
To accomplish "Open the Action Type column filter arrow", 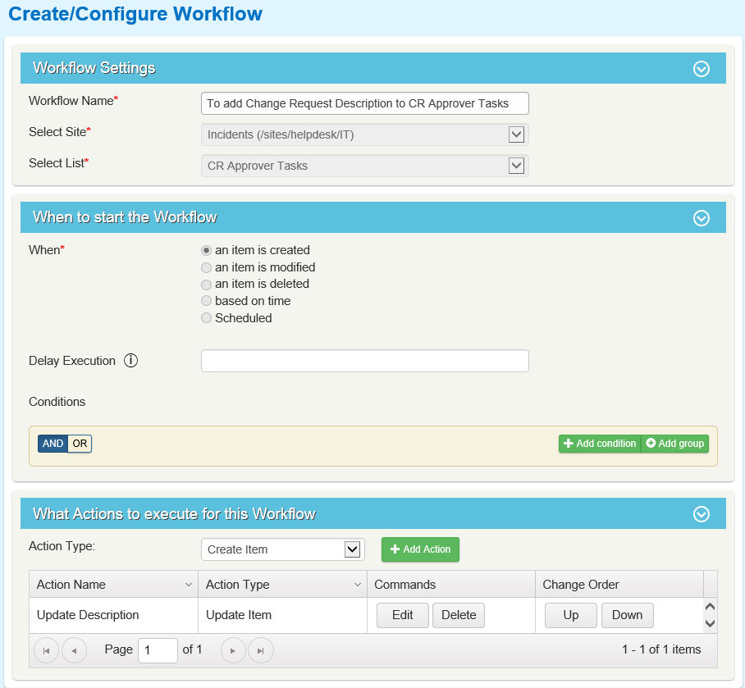I will coord(358,585).
